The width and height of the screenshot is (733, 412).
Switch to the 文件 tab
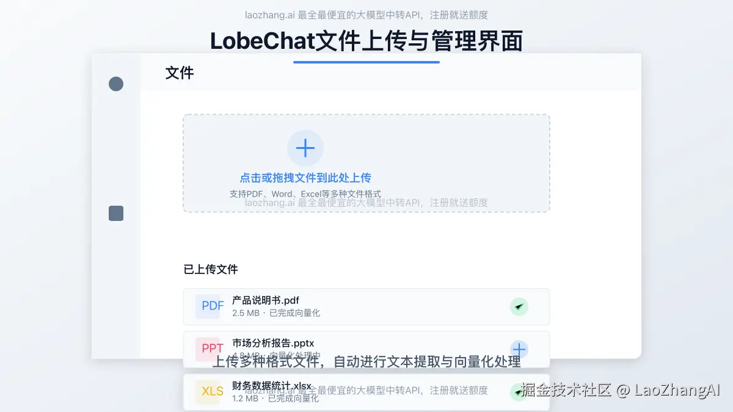[x=179, y=73]
